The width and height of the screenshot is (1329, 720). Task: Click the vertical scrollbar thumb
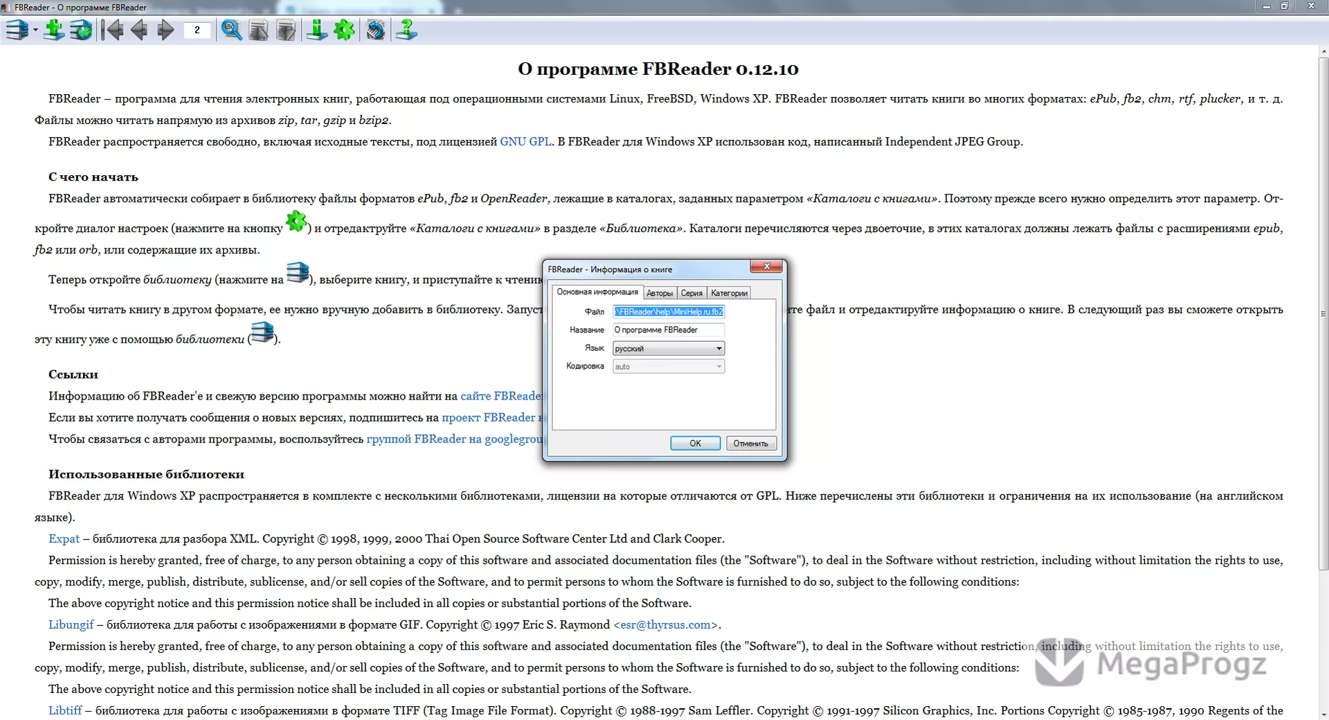tap(1323, 314)
